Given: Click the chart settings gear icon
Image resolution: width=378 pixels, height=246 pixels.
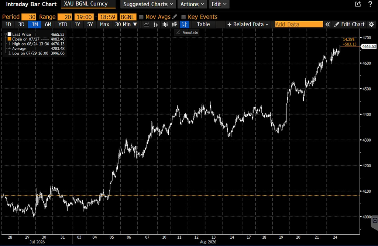Looking at the screenshot, I should click(371, 24).
